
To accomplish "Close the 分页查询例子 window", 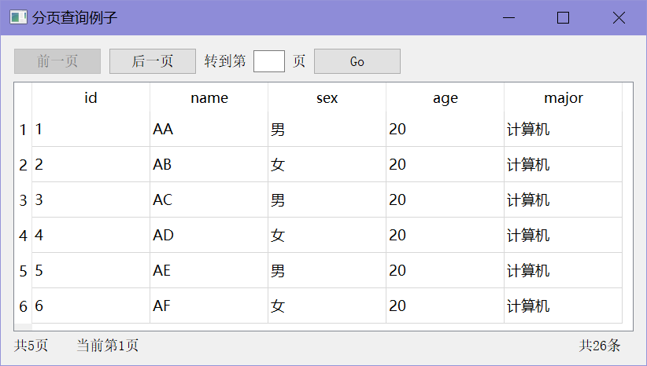I will pos(619,18).
